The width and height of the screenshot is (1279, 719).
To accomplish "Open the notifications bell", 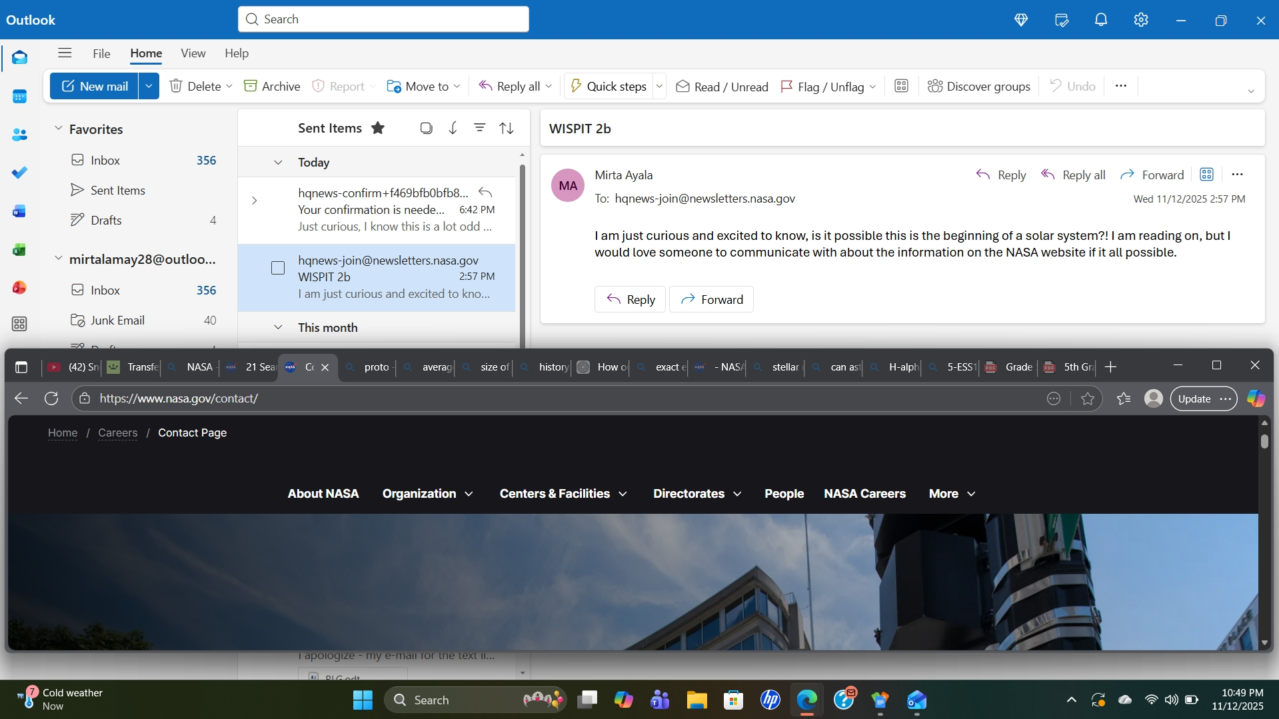I will [x=1101, y=20].
